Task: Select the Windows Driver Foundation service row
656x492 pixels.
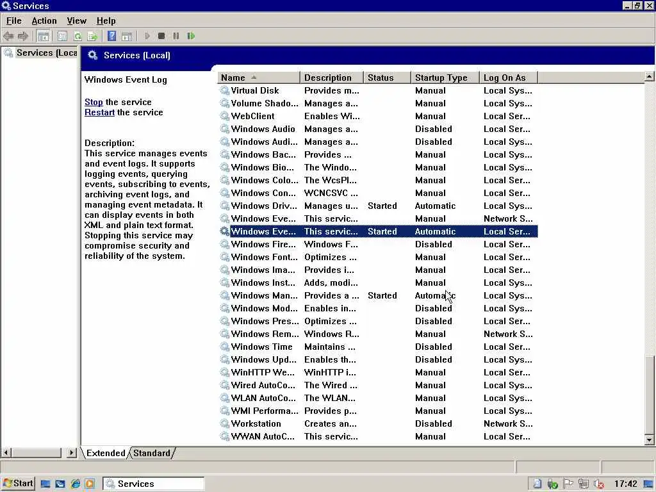Action: click(x=378, y=206)
